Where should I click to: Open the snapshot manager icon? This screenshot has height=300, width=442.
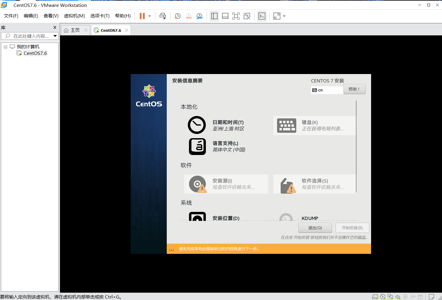[199, 16]
